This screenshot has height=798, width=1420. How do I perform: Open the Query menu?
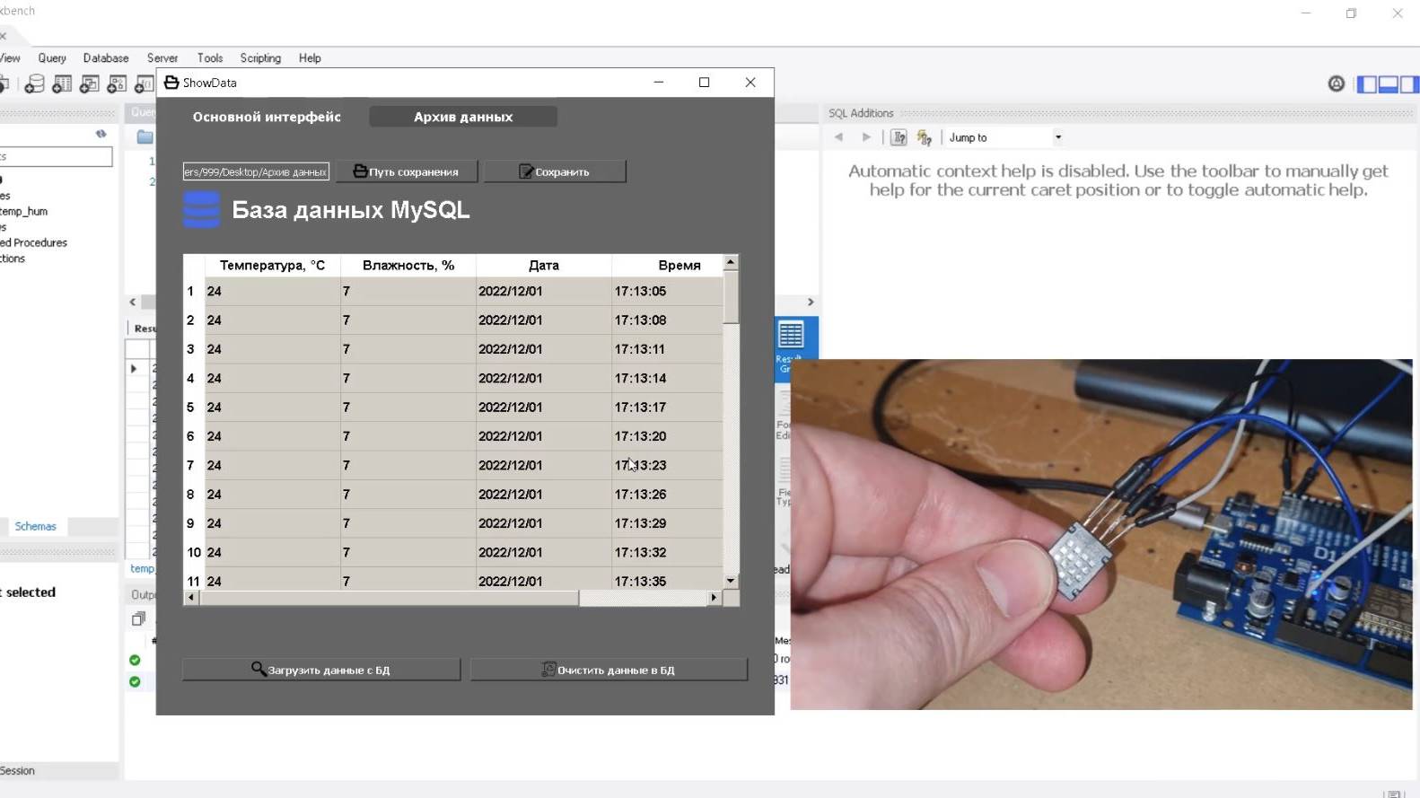(52, 57)
